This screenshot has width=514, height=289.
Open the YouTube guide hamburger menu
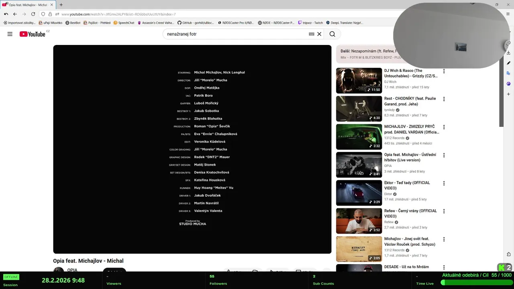10,34
